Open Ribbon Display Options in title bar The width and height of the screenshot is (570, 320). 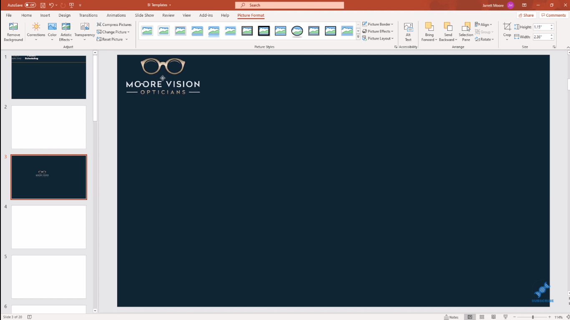point(524,5)
